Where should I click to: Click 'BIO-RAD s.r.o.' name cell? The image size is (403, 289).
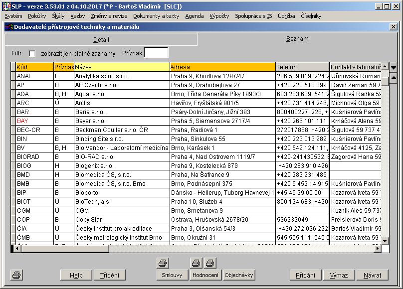click(122, 157)
